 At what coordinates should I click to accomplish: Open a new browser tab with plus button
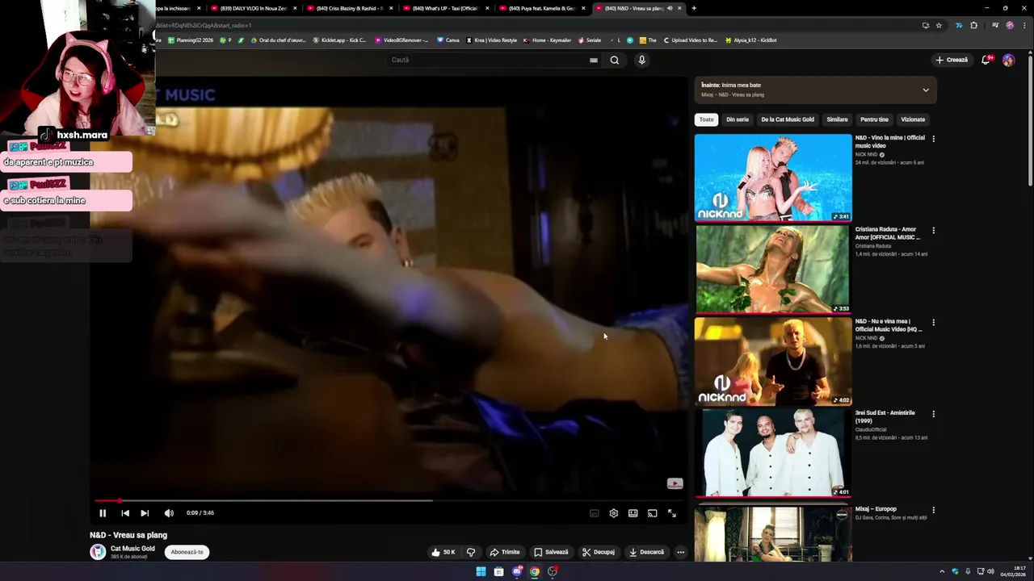(694, 8)
